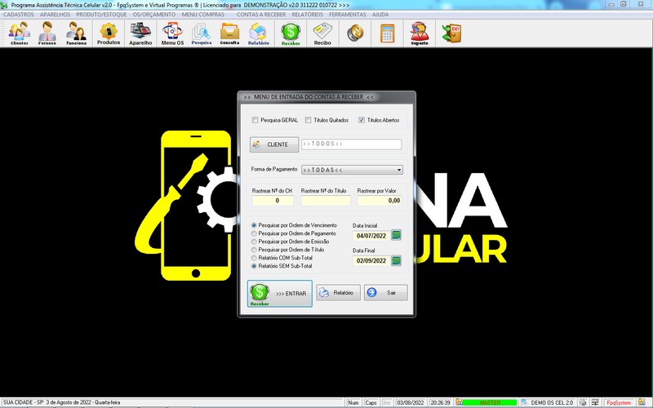This screenshot has height=408, width=653.
Task: Open the FERRAMENTAS menu
Action: [x=348, y=14]
